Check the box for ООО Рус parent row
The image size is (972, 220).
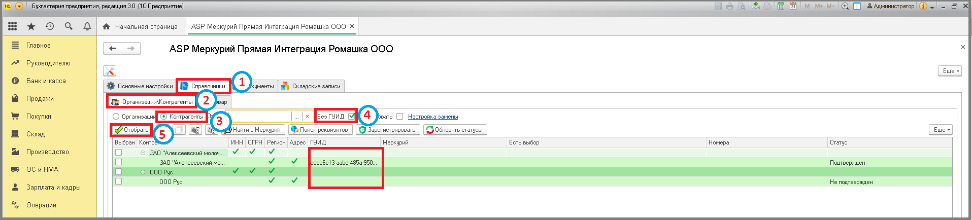point(118,172)
